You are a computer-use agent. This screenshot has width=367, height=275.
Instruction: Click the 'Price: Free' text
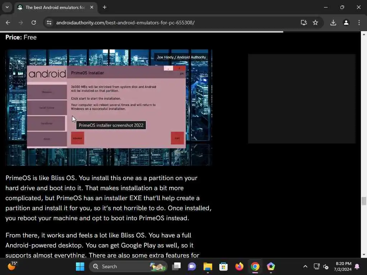pos(21,37)
